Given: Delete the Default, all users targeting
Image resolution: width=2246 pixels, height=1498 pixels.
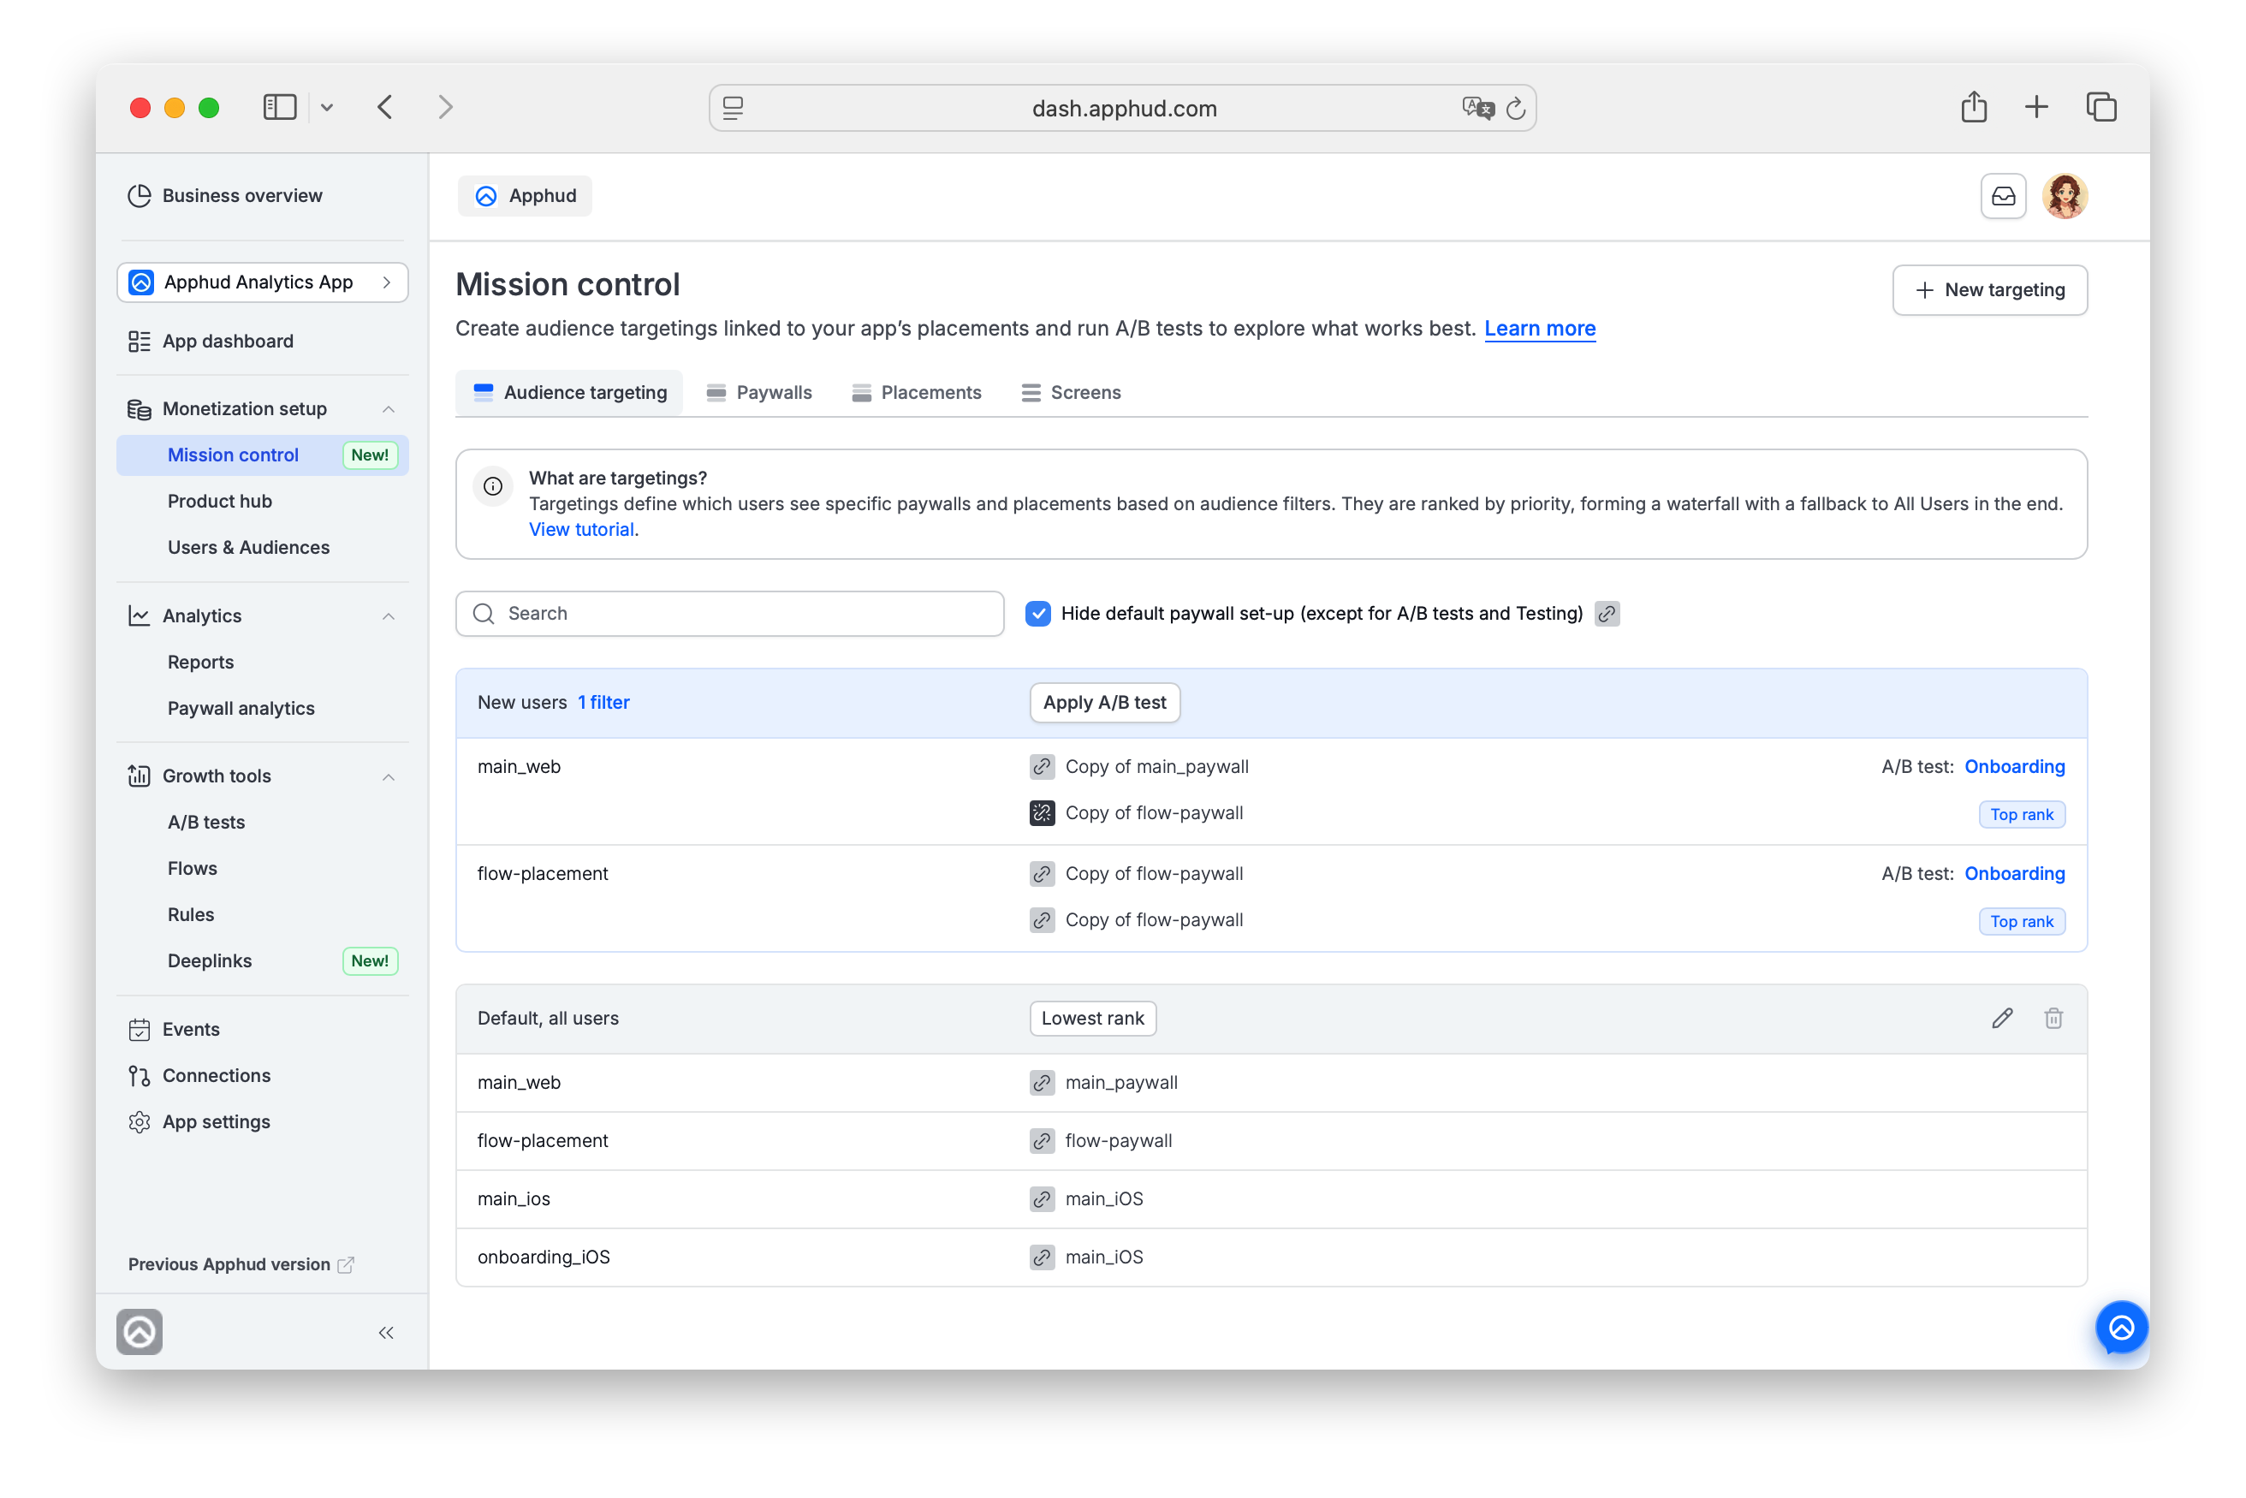Looking at the screenshot, I should pos(2053,1019).
